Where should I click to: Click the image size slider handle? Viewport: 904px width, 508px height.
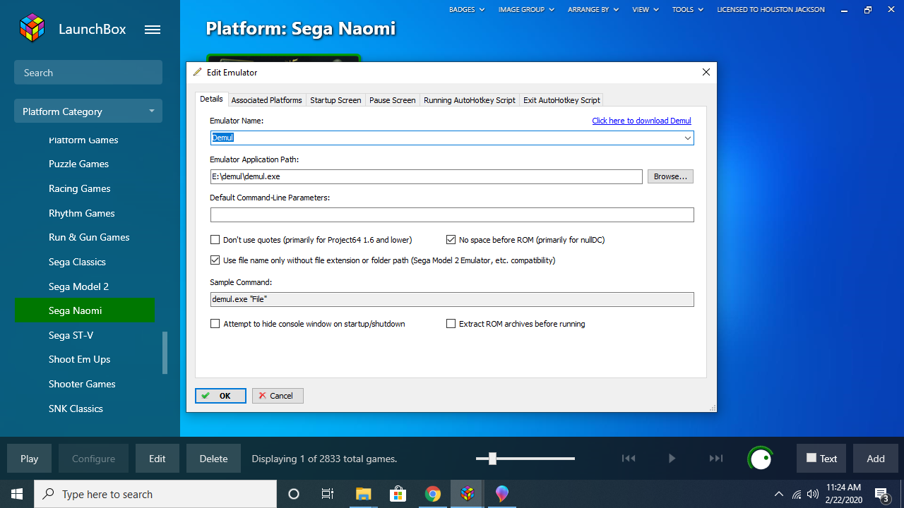492,459
